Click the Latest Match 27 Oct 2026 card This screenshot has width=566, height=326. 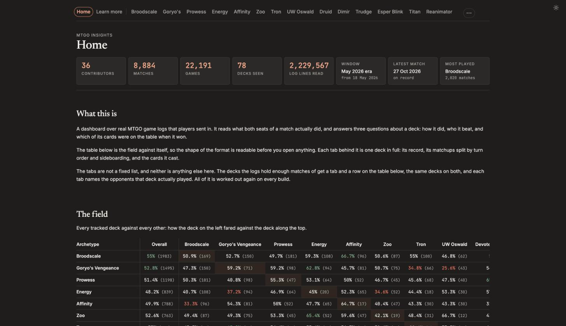[x=413, y=71]
